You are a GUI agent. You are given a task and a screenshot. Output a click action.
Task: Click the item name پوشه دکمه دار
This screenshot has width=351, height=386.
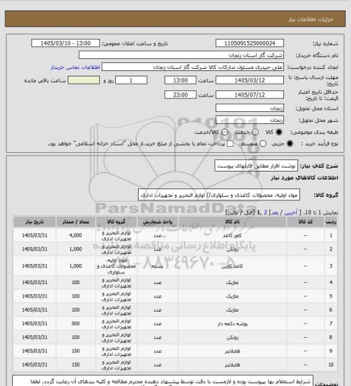pyautogui.click(x=232, y=324)
